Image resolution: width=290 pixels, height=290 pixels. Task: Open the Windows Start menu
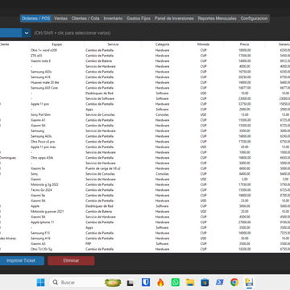[40, 282]
